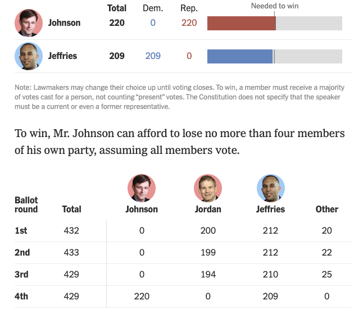The image size is (354, 323).
Task: Click Johnson's red vote progress bar
Action: [x=241, y=23]
